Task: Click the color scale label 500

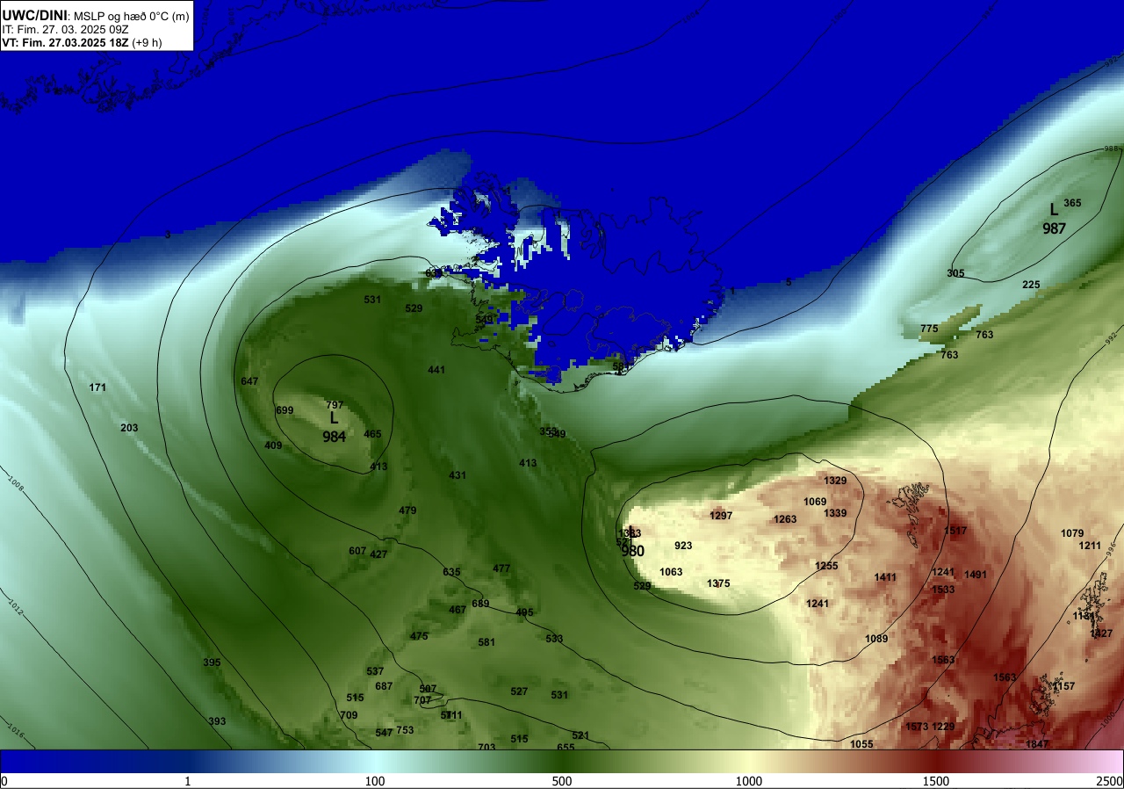Action: (562, 781)
